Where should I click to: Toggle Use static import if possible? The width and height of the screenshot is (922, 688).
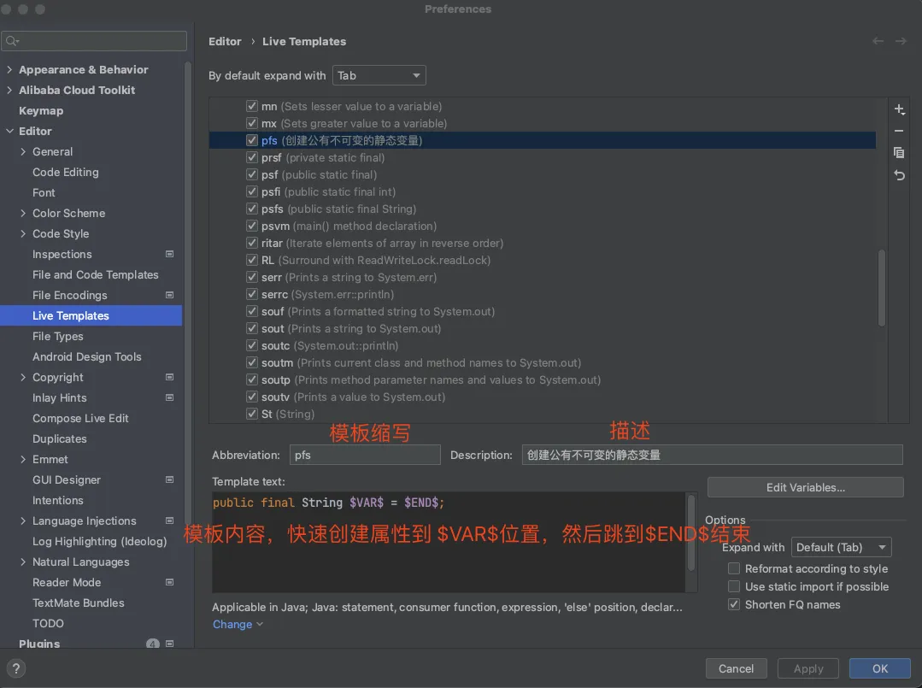click(734, 586)
